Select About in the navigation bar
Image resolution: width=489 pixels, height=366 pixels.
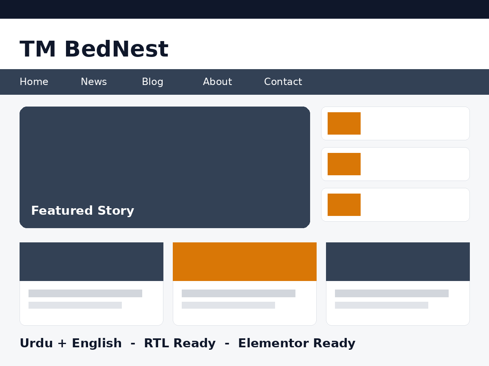coord(217,82)
